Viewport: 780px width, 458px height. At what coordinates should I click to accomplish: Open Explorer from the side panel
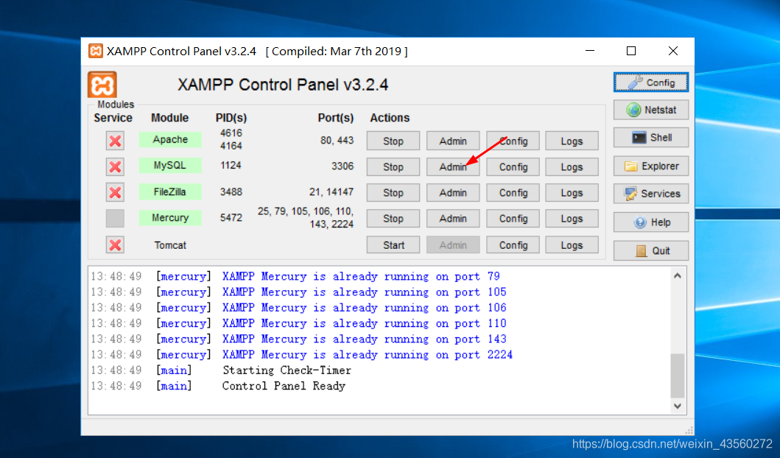pyautogui.click(x=650, y=166)
